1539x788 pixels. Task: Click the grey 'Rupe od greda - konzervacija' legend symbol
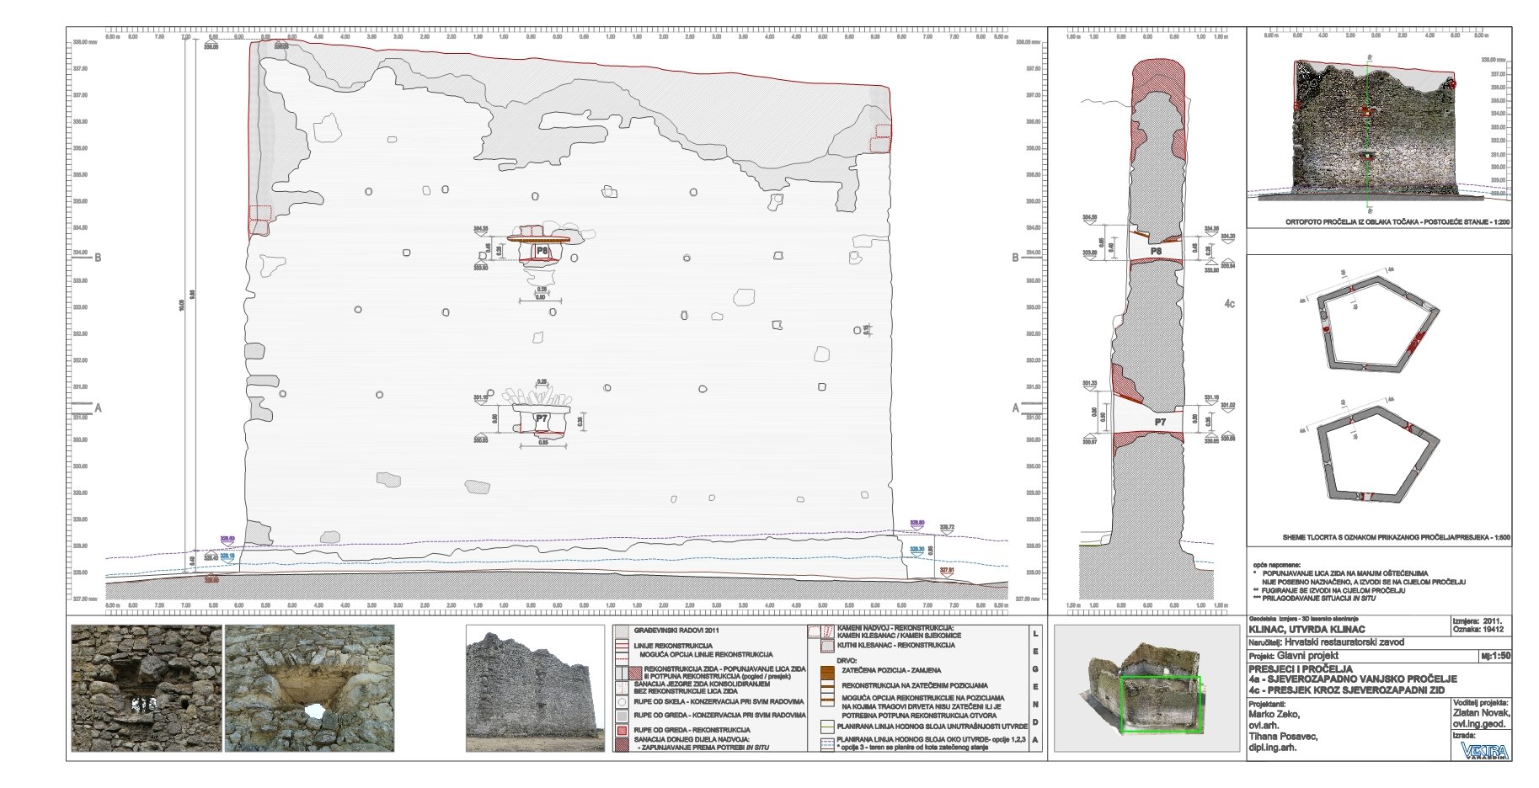(622, 715)
